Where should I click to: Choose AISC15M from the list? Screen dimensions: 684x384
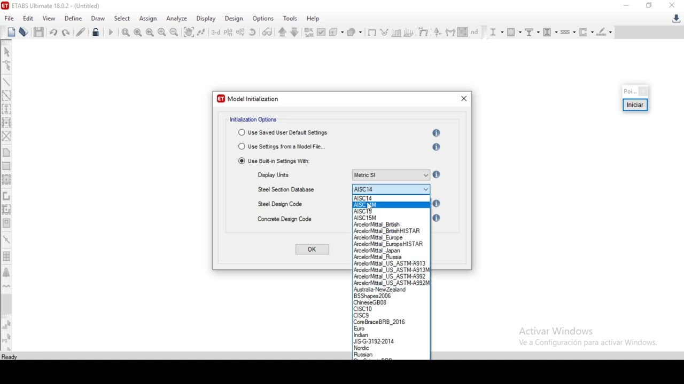point(391,218)
